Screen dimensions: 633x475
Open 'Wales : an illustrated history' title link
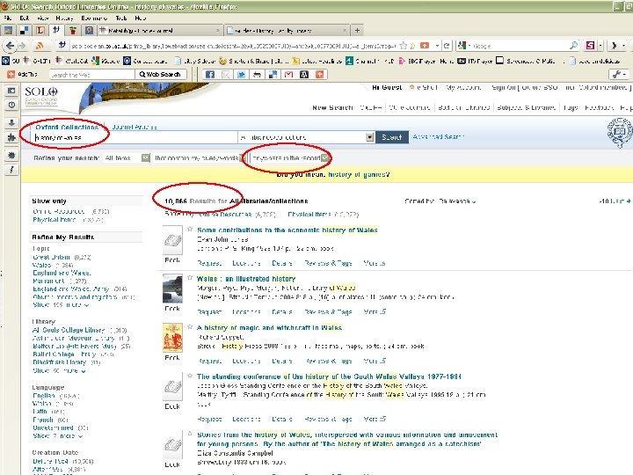pos(246,279)
